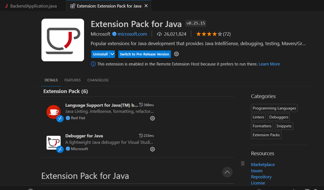Click the Debugger for Java gear icon

(152, 149)
